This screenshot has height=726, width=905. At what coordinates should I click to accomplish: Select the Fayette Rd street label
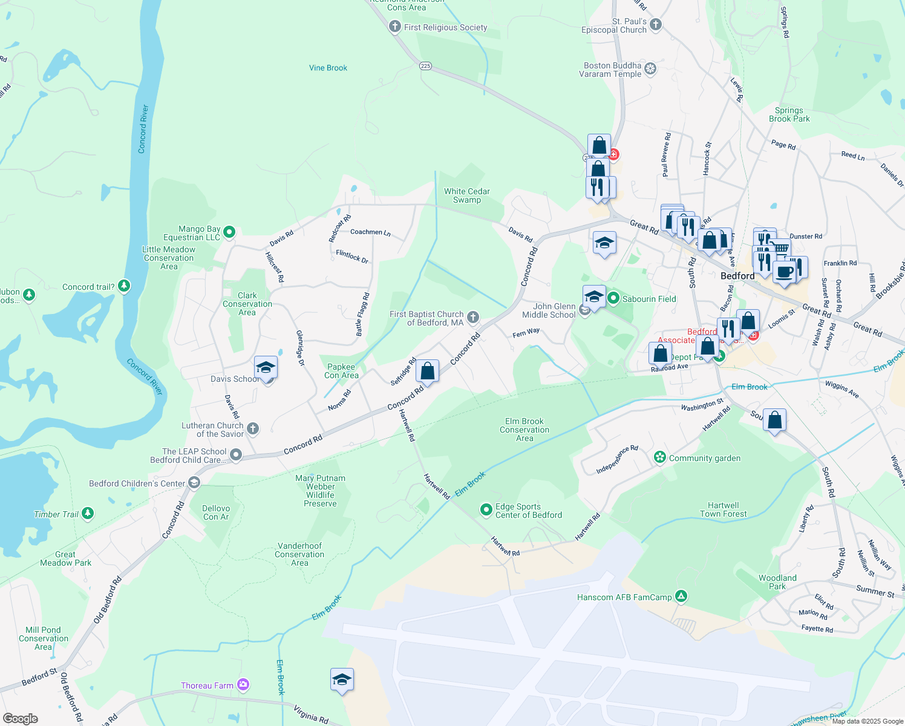(817, 629)
